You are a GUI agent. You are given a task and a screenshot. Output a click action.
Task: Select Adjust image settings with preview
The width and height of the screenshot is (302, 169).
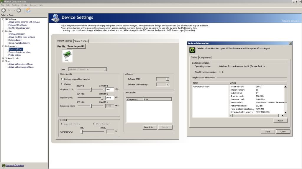(x=24, y=22)
